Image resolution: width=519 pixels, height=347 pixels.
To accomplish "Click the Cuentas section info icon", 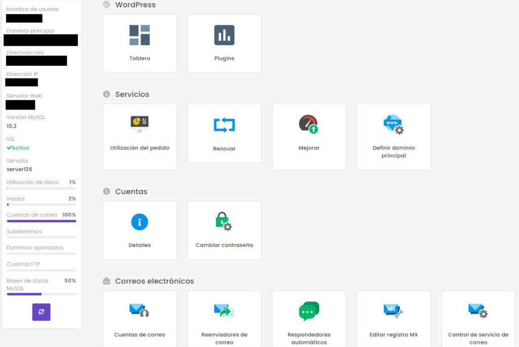I will 106,191.
